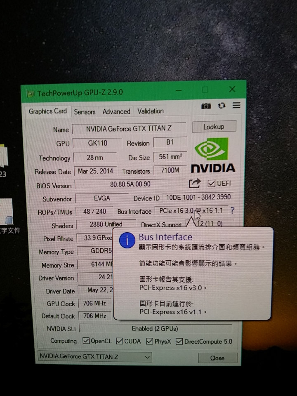Toggle the PhysX checkbox
Viewport: 297px width, 396px height.
149,341
